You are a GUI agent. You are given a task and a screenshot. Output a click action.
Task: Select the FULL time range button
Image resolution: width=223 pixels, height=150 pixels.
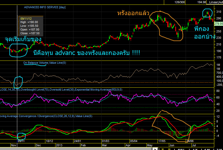click(182, 149)
